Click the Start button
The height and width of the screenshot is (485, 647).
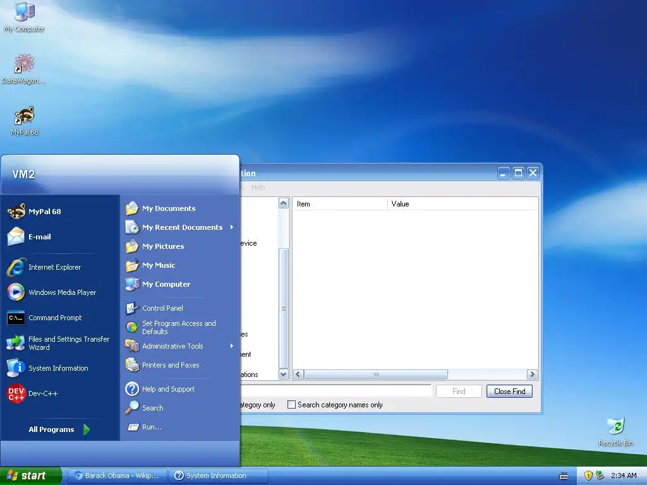click(30, 476)
